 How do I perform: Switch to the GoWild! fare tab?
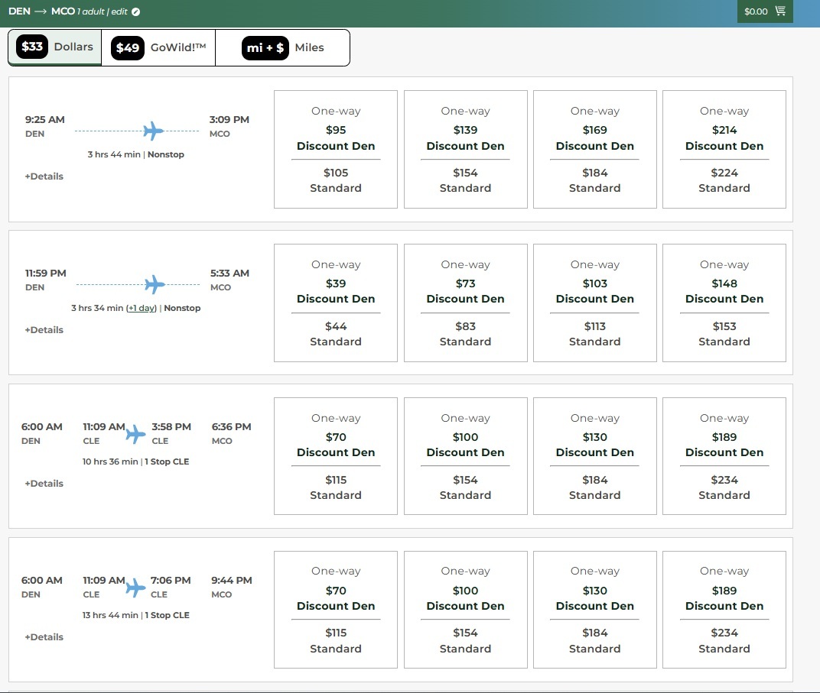[158, 47]
